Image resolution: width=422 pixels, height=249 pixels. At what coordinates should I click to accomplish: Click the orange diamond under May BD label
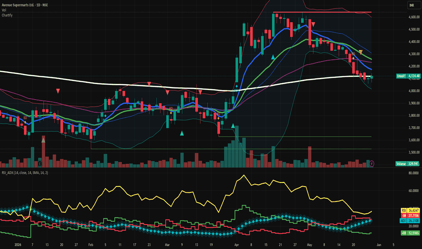tap(354, 58)
